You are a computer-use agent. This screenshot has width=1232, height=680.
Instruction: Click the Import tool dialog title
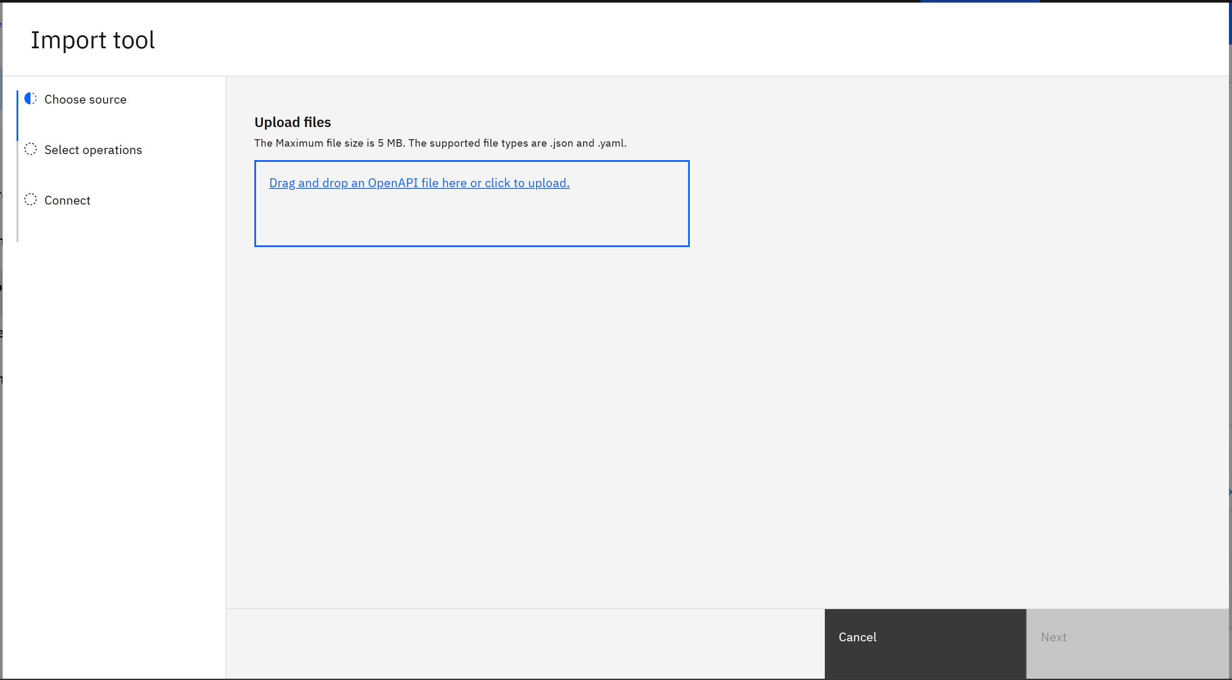[x=93, y=40]
